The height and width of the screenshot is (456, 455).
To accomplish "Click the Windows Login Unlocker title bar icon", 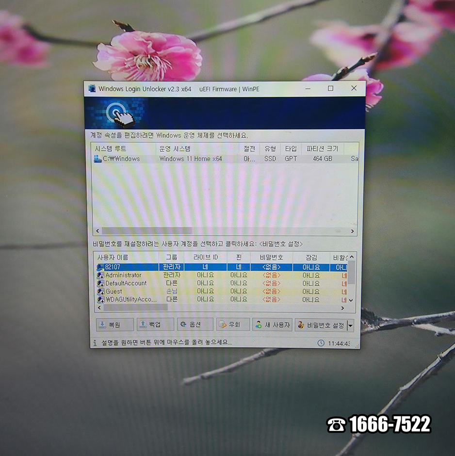I will [92, 88].
